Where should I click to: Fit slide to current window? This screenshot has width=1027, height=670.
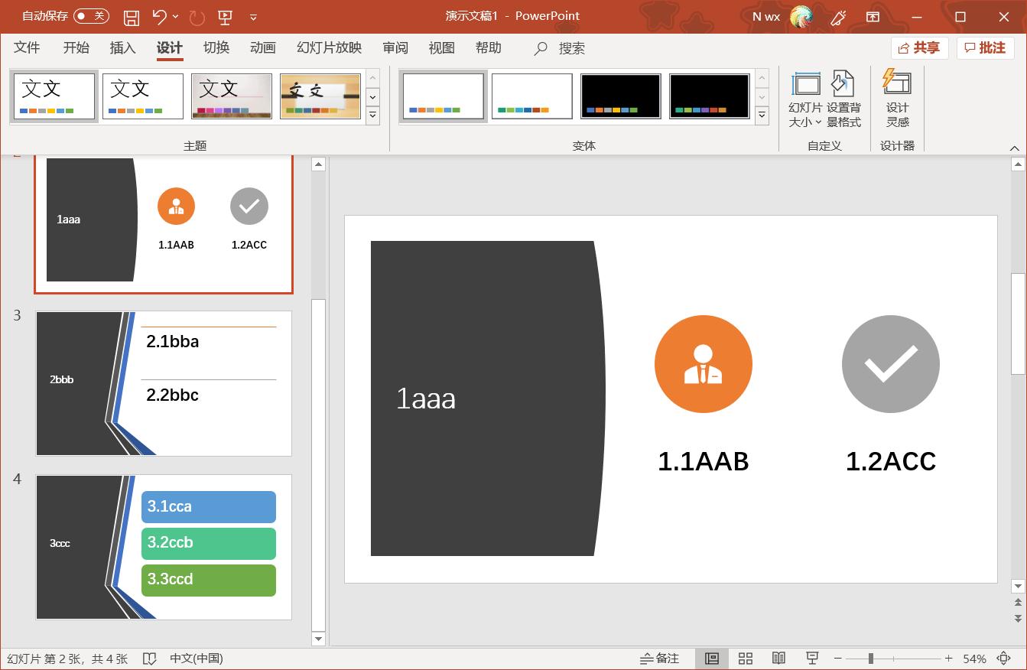(x=1005, y=659)
